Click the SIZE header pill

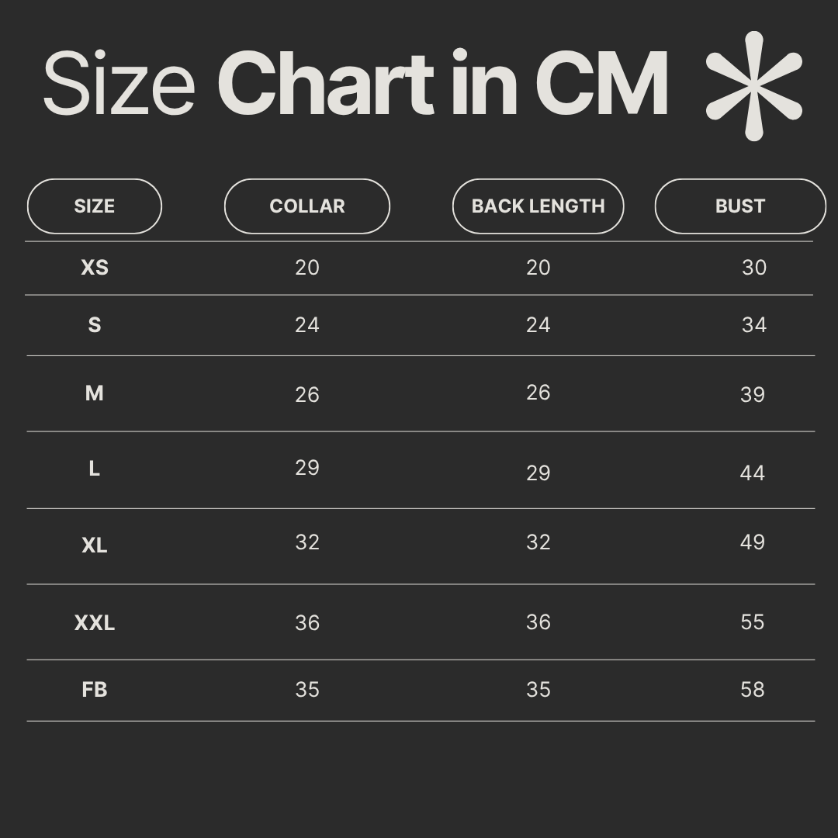pyautogui.click(x=95, y=206)
